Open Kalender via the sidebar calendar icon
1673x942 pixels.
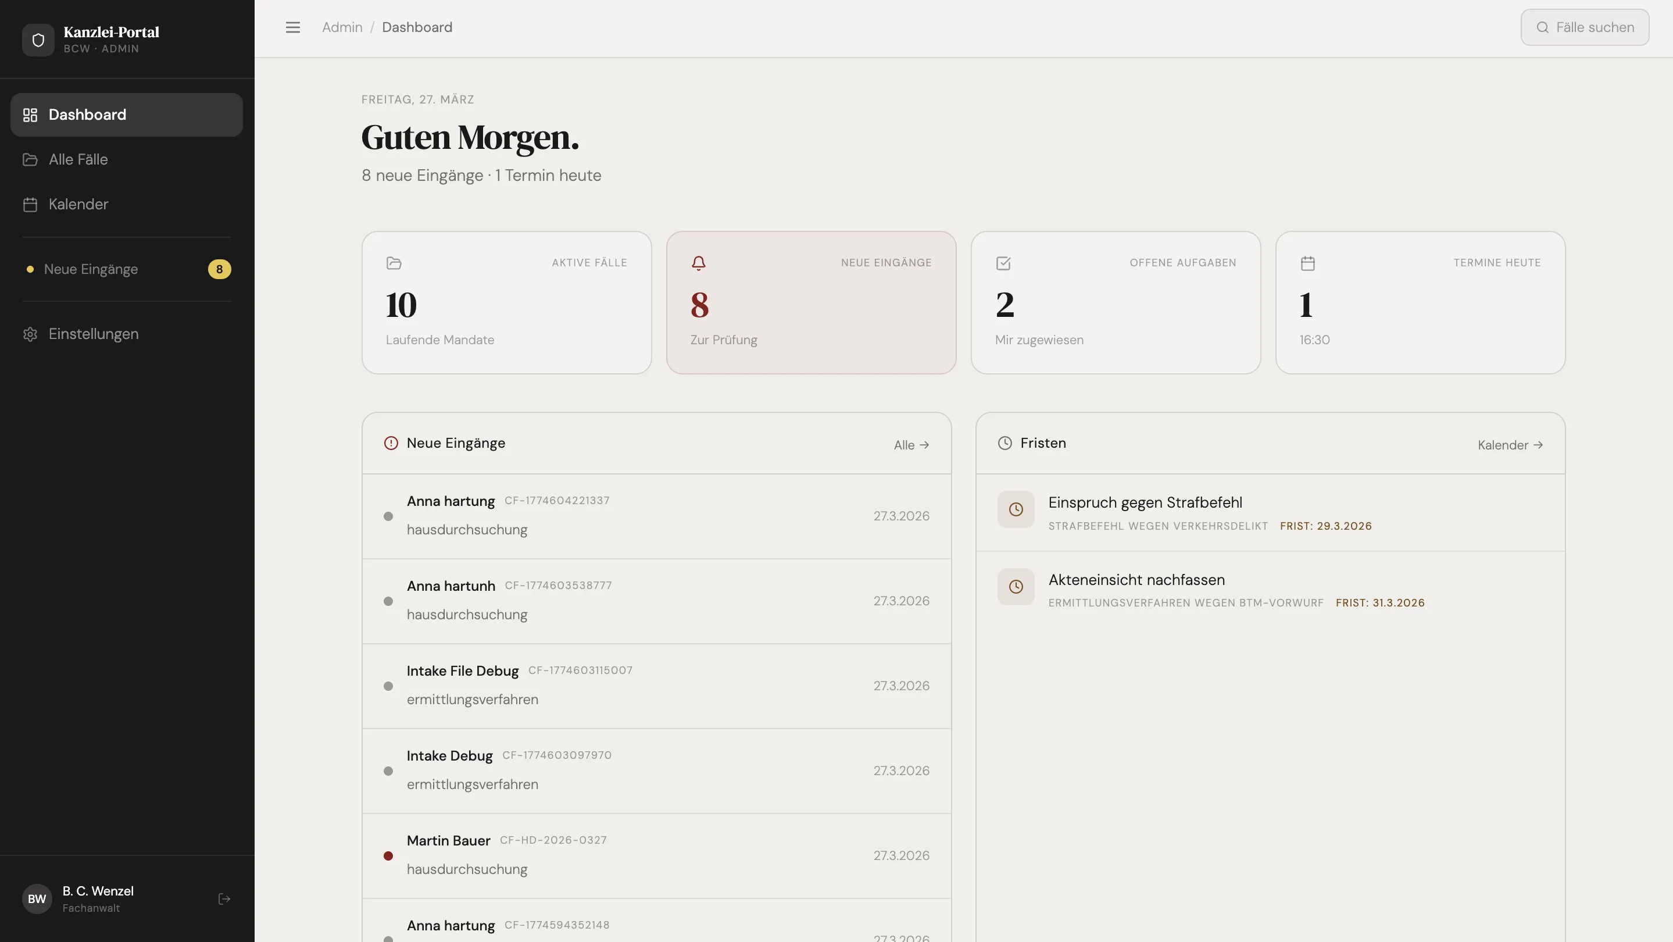[29, 204]
